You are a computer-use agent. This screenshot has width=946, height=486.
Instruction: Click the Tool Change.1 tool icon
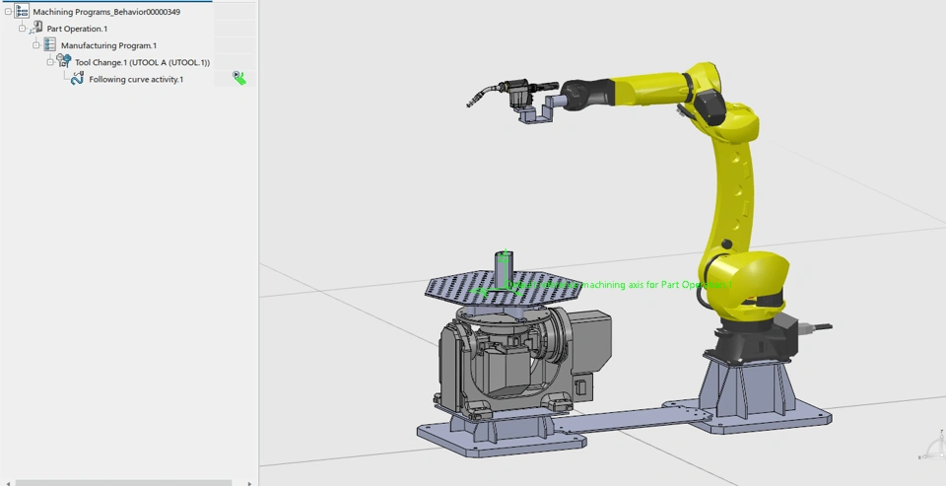[x=64, y=61]
